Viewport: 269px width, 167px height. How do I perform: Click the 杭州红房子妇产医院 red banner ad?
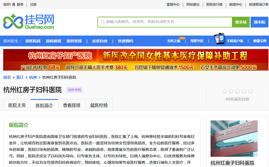pos(136,60)
